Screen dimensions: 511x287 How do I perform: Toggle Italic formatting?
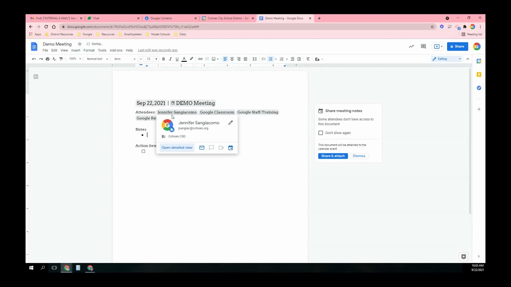click(x=170, y=59)
